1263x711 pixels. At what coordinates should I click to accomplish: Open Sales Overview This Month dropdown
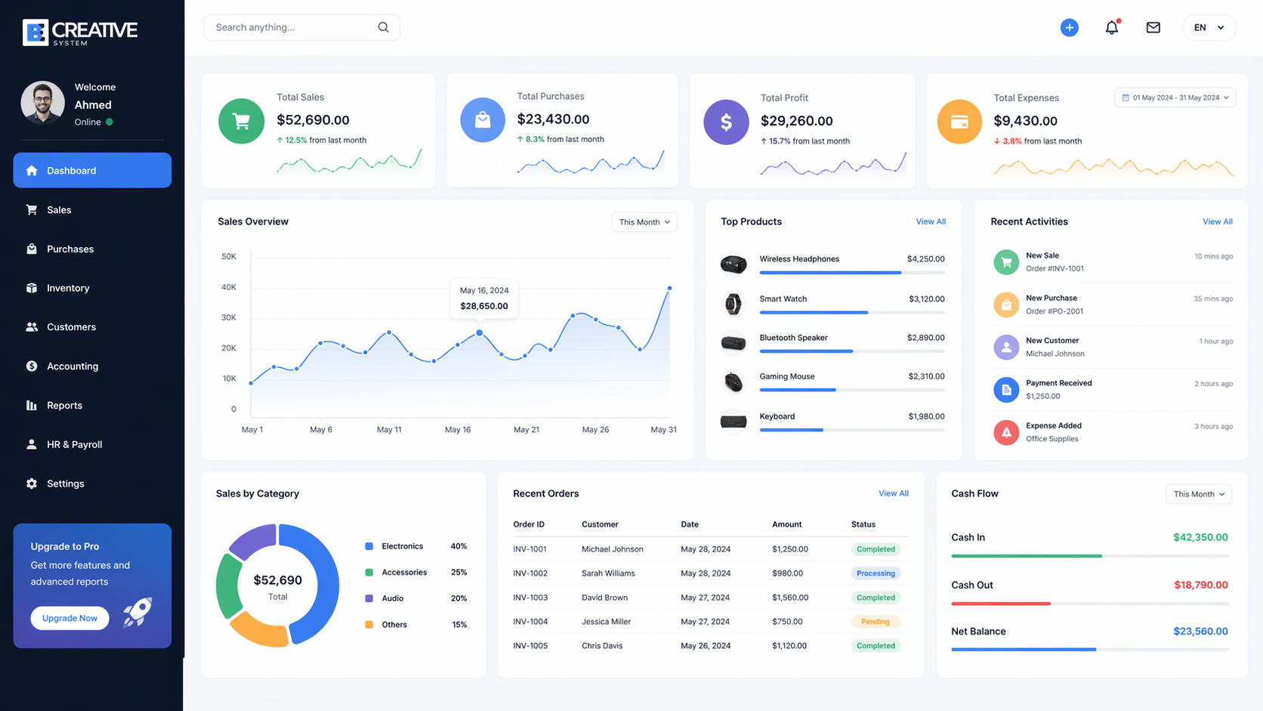tap(644, 222)
